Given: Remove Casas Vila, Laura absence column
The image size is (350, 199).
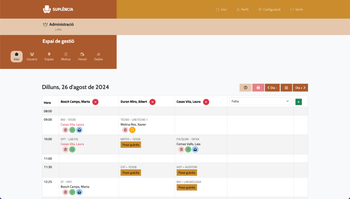Looking at the screenshot, I should (x=206, y=102).
